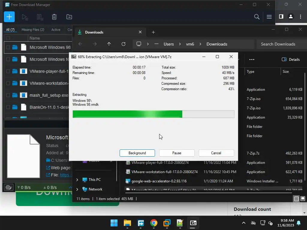Cancel the 7-Zip extraction
The width and height of the screenshot is (307, 230).
point(216,153)
